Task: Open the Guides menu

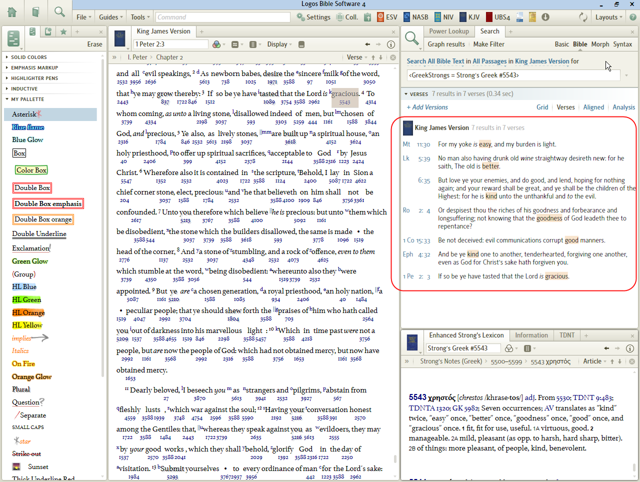Action: coord(111,17)
